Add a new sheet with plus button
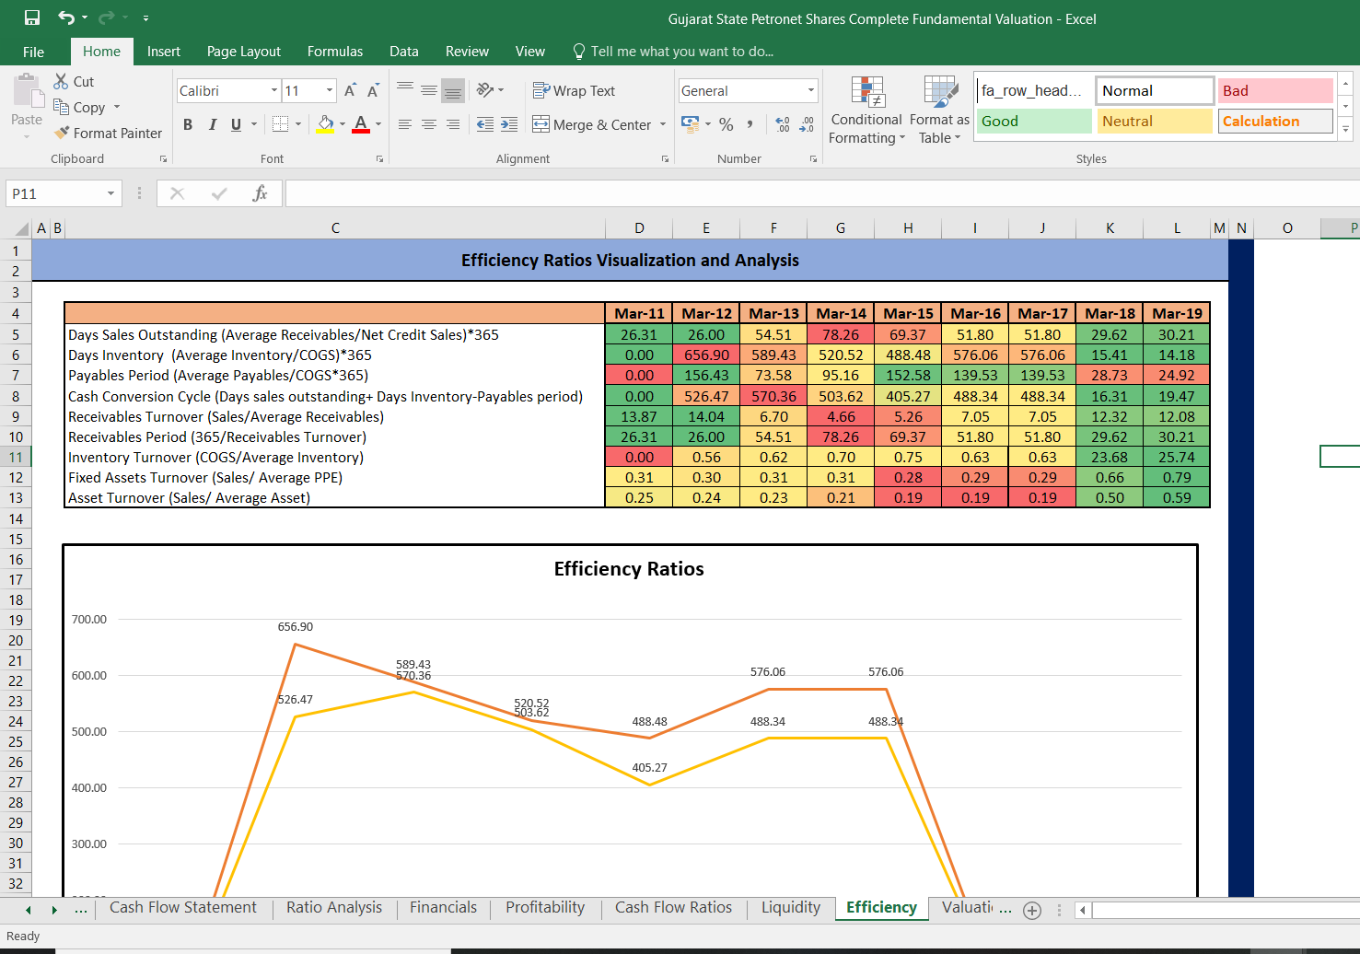The height and width of the screenshot is (954, 1360). [x=1032, y=911]
